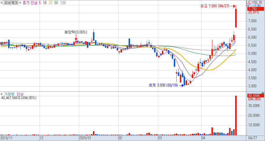
Task: Click the pink 단순 label in volume panel
Action: point(20,94)
